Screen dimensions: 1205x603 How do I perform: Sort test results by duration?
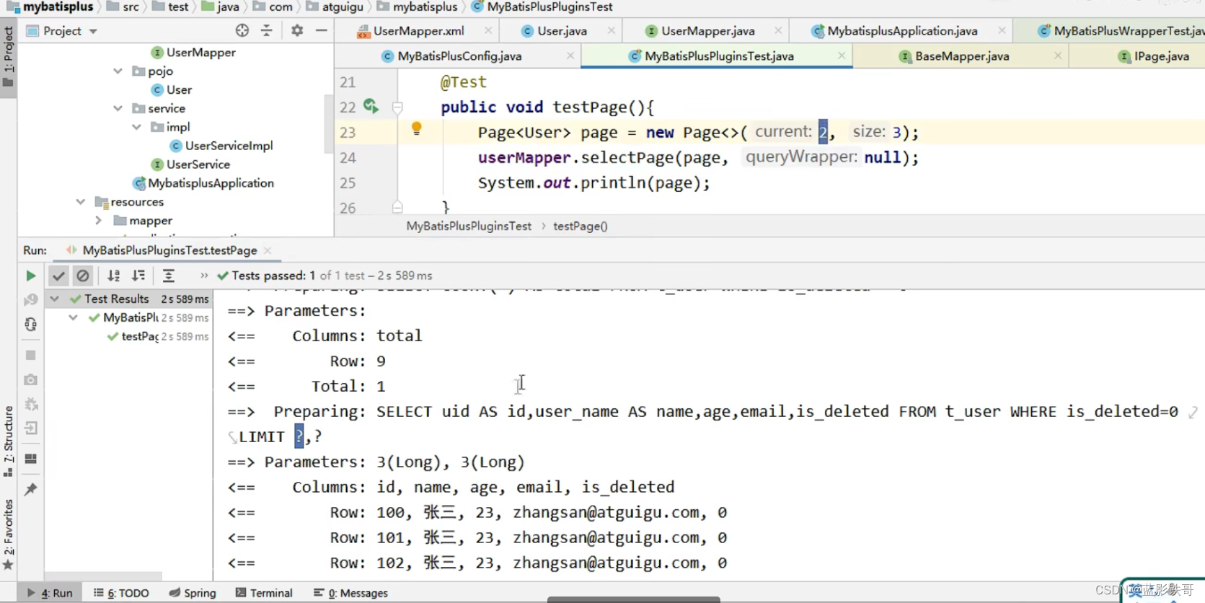(x=138, y=276)
